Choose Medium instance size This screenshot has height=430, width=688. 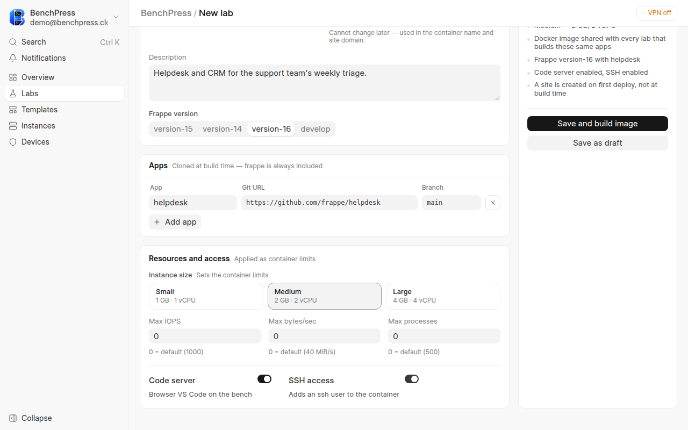[325, 296]
